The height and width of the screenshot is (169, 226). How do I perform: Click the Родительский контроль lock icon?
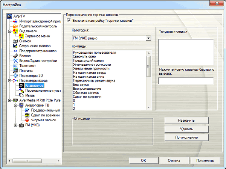click(x=15, y=26)
